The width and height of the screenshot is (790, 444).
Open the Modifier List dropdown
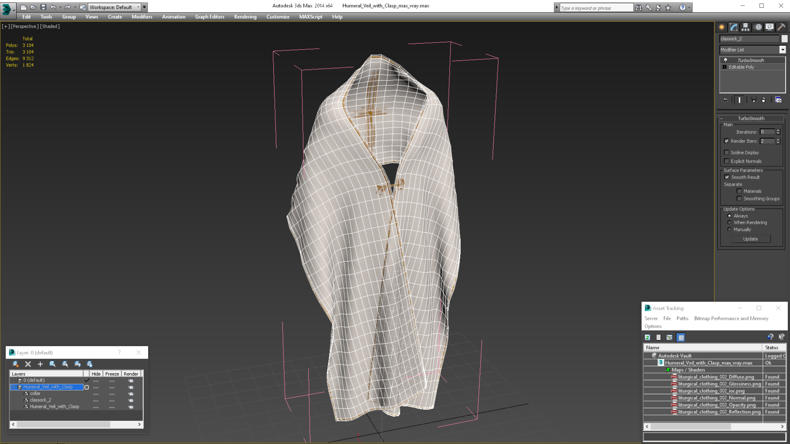783,50
